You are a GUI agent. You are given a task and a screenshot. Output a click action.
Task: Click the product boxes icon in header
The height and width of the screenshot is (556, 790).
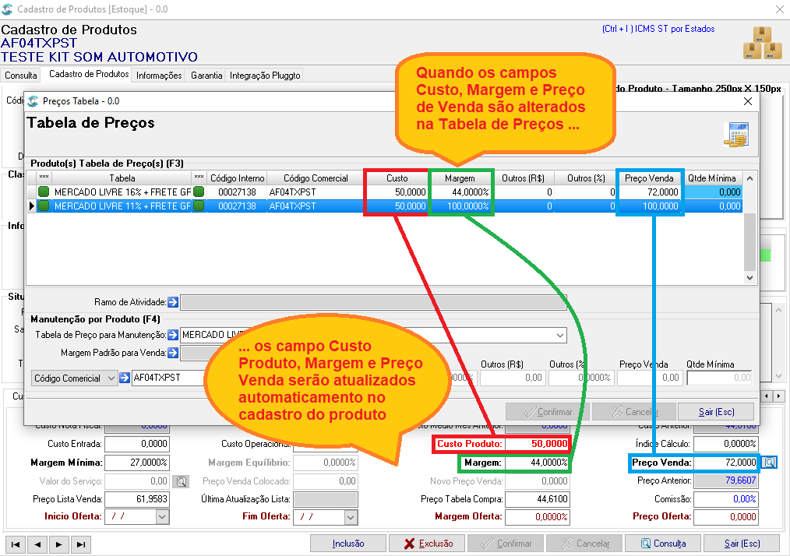point(762,43)
